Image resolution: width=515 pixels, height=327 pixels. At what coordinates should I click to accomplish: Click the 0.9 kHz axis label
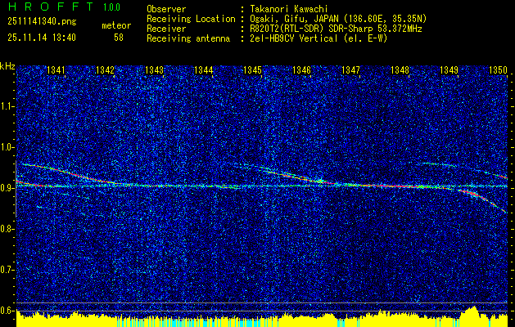pos(7,188)
